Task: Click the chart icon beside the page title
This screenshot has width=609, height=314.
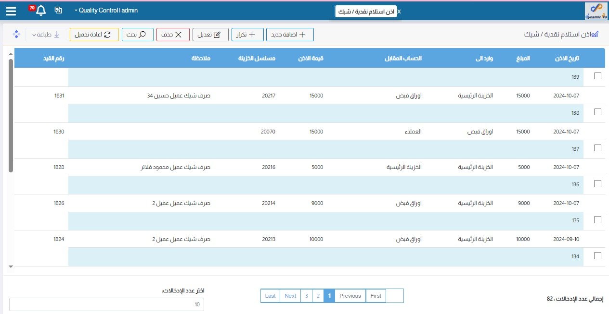Action: (x=594, y=35)
